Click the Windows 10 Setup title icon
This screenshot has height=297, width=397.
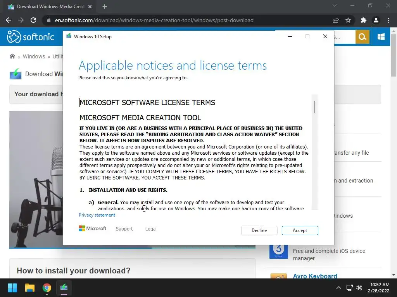coord(69,36)
